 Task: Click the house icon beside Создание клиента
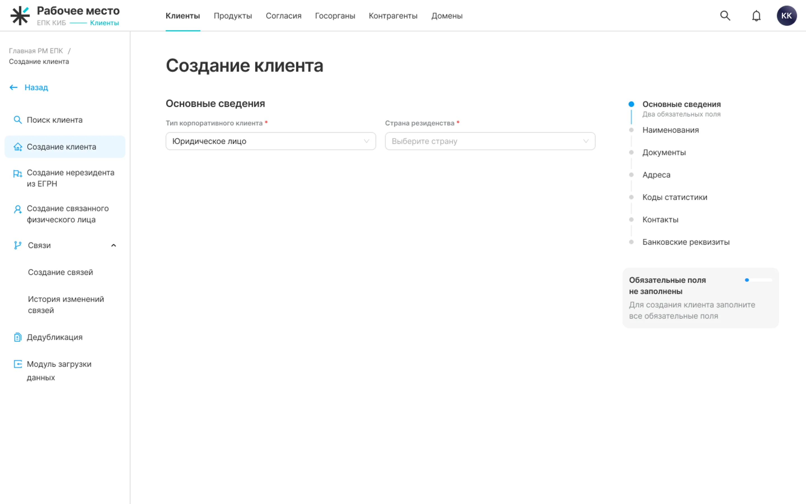click(18, 147)
